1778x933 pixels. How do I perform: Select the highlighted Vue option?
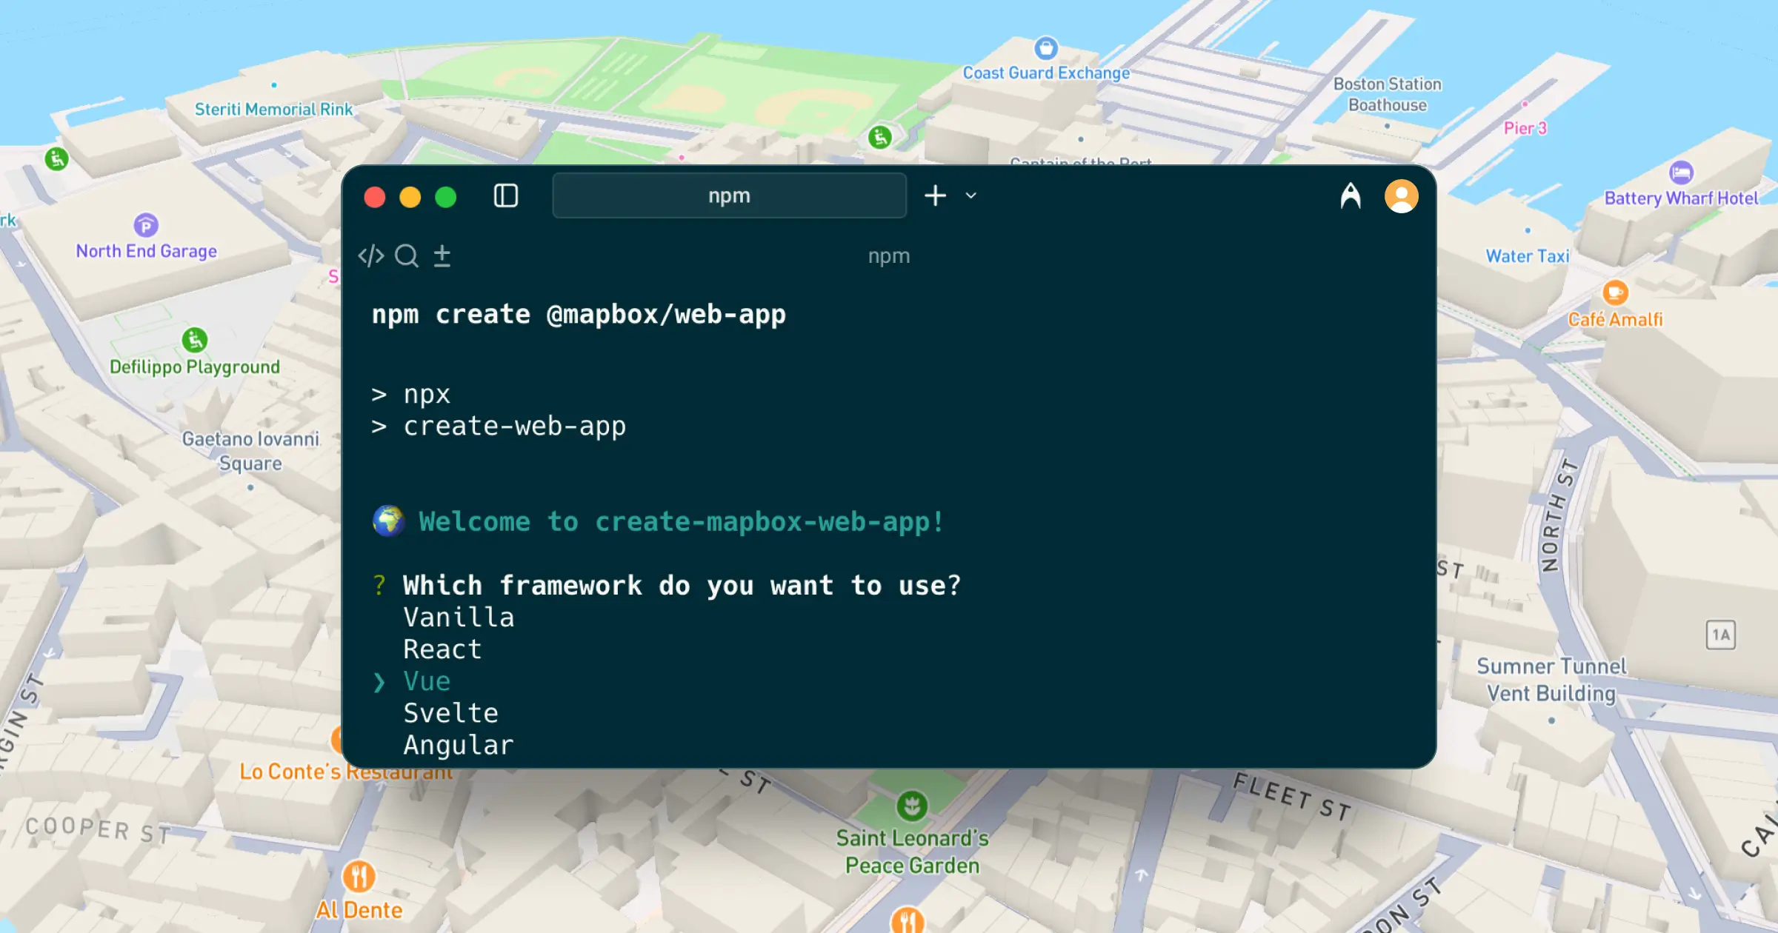point(427,681)
